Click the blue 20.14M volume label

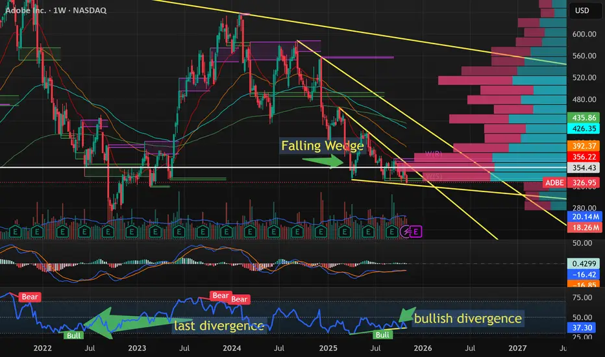tap(584, 217)
